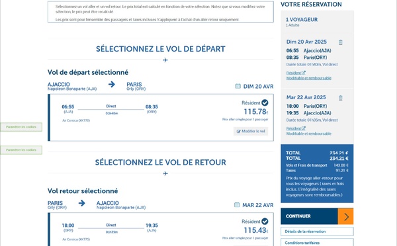Click lower Paramétrer les cookies button
397x246 pixels.
pos(21,150)
